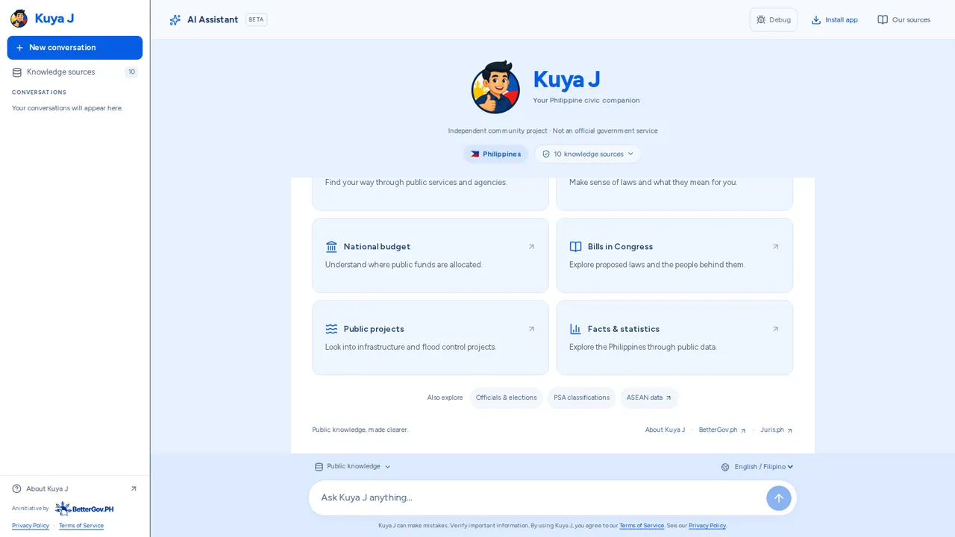Click the Debug button
This screenshot has height=537, width=955.
tap(773, 20)
